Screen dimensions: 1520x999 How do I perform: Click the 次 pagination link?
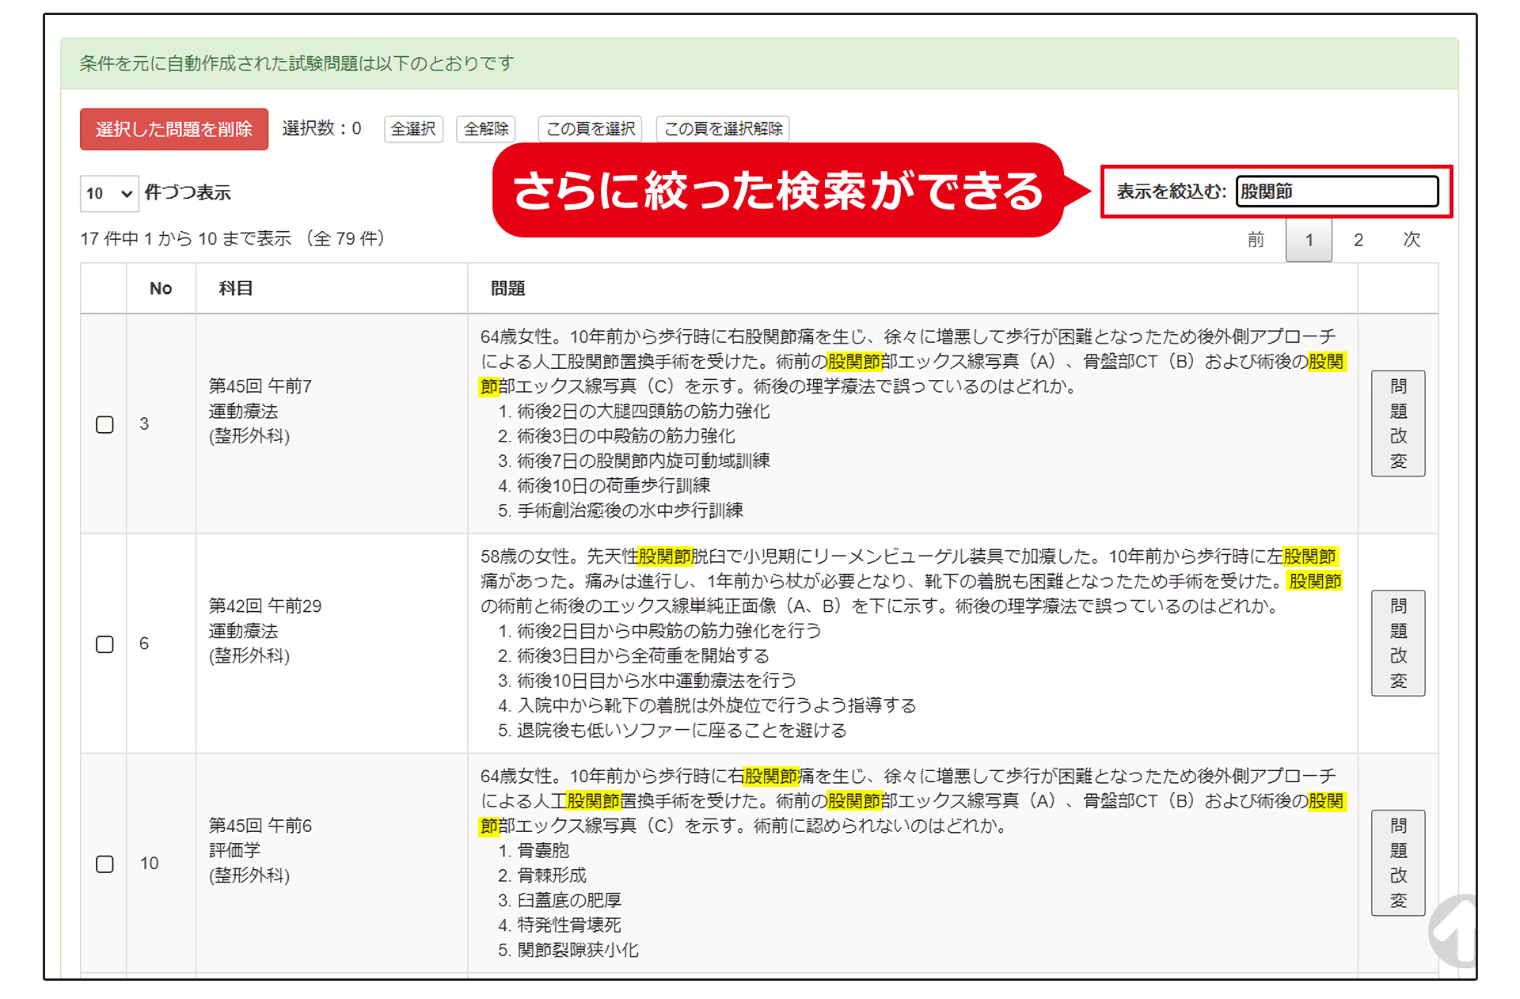1412,240
